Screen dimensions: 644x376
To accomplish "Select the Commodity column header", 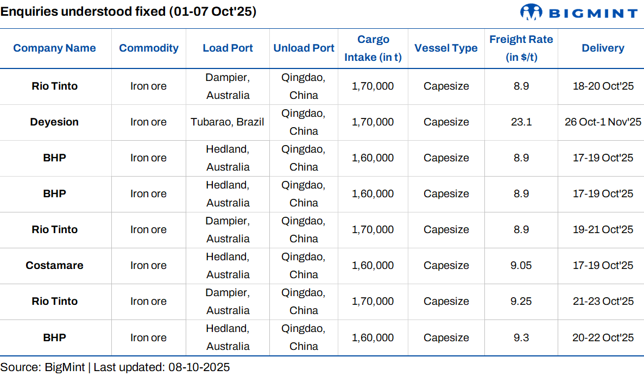I will click(149, 48).
